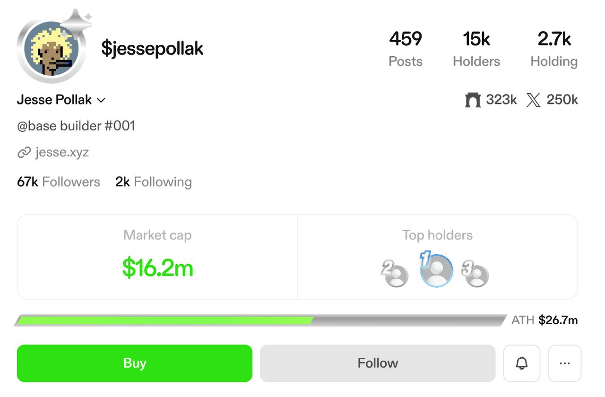
Task: Enable notifications for $jessepollak
Action: coord(521,363)
